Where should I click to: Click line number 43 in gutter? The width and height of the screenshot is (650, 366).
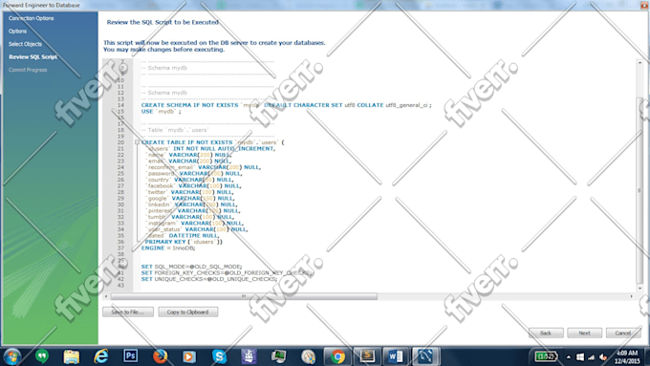(120, 285)
